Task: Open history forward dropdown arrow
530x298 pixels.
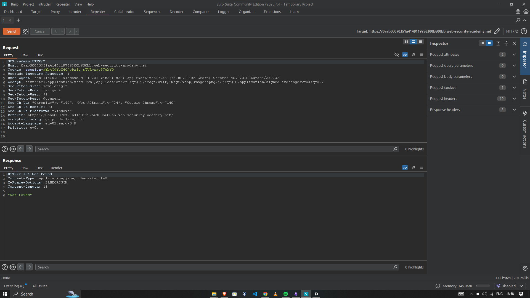Action: pyautogui.click(x=77, y=31)
